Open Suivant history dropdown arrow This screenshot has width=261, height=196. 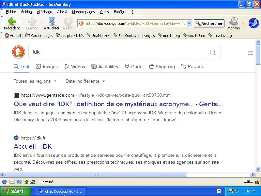click(x=42, y=23)
